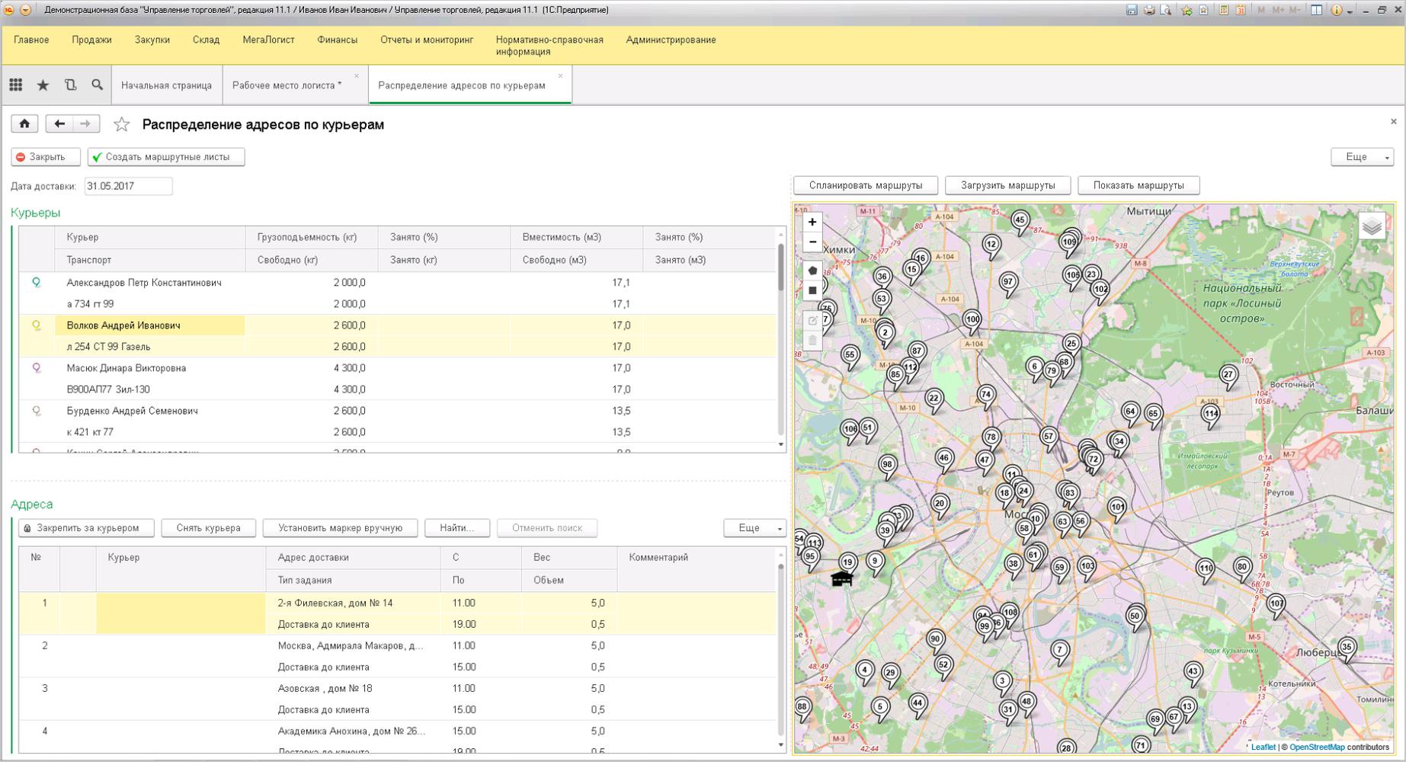Click Закрепить за курьером
This screenshot has width=1406, height=762.
pyautogui.click(x=86, y=527)
